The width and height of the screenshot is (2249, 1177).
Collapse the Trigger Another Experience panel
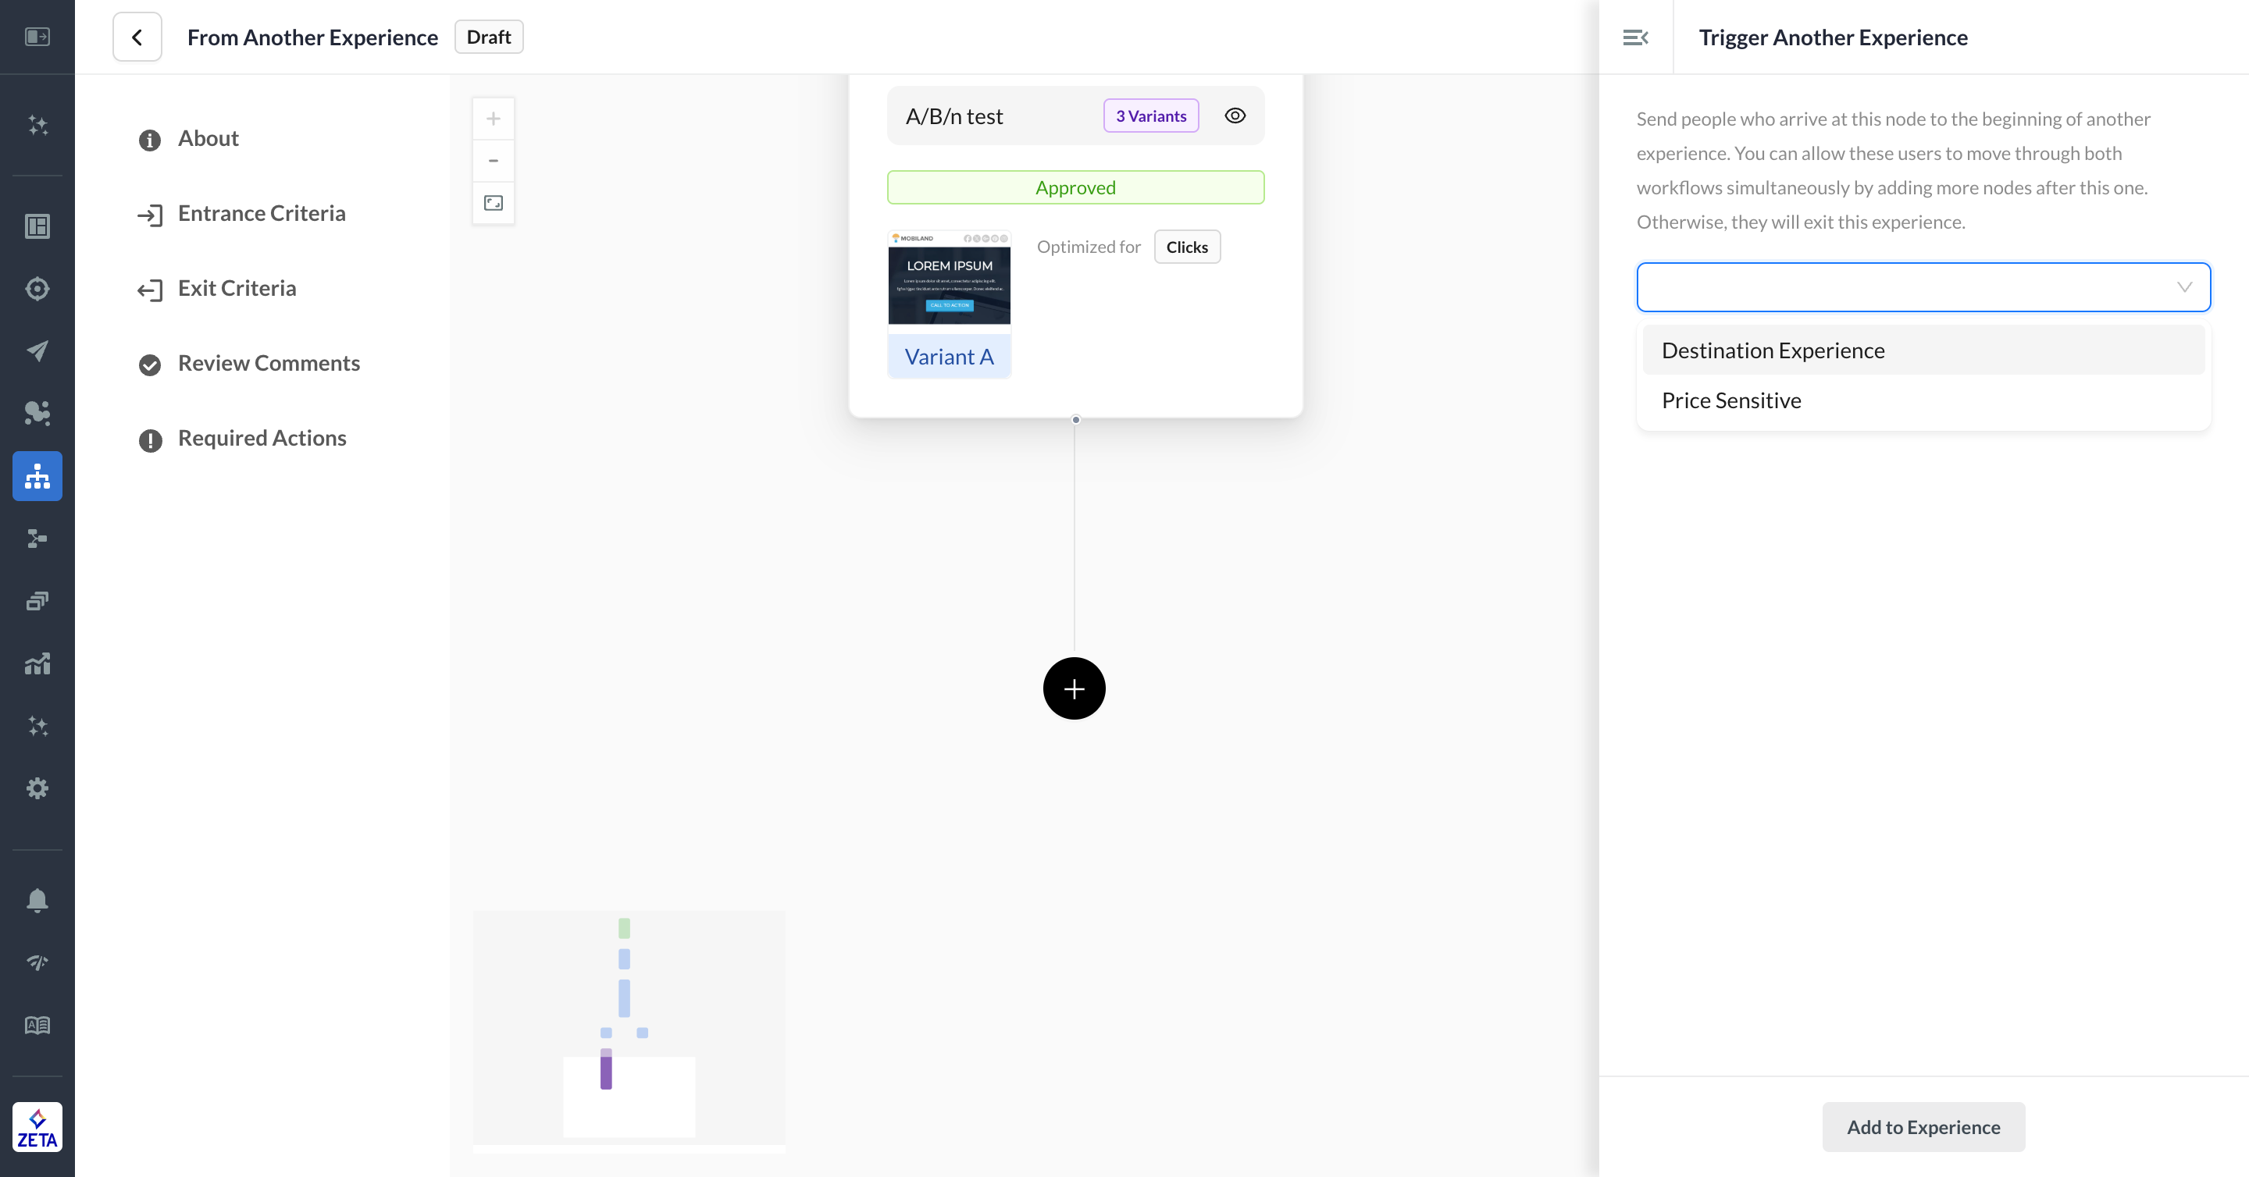[1635, 37]
